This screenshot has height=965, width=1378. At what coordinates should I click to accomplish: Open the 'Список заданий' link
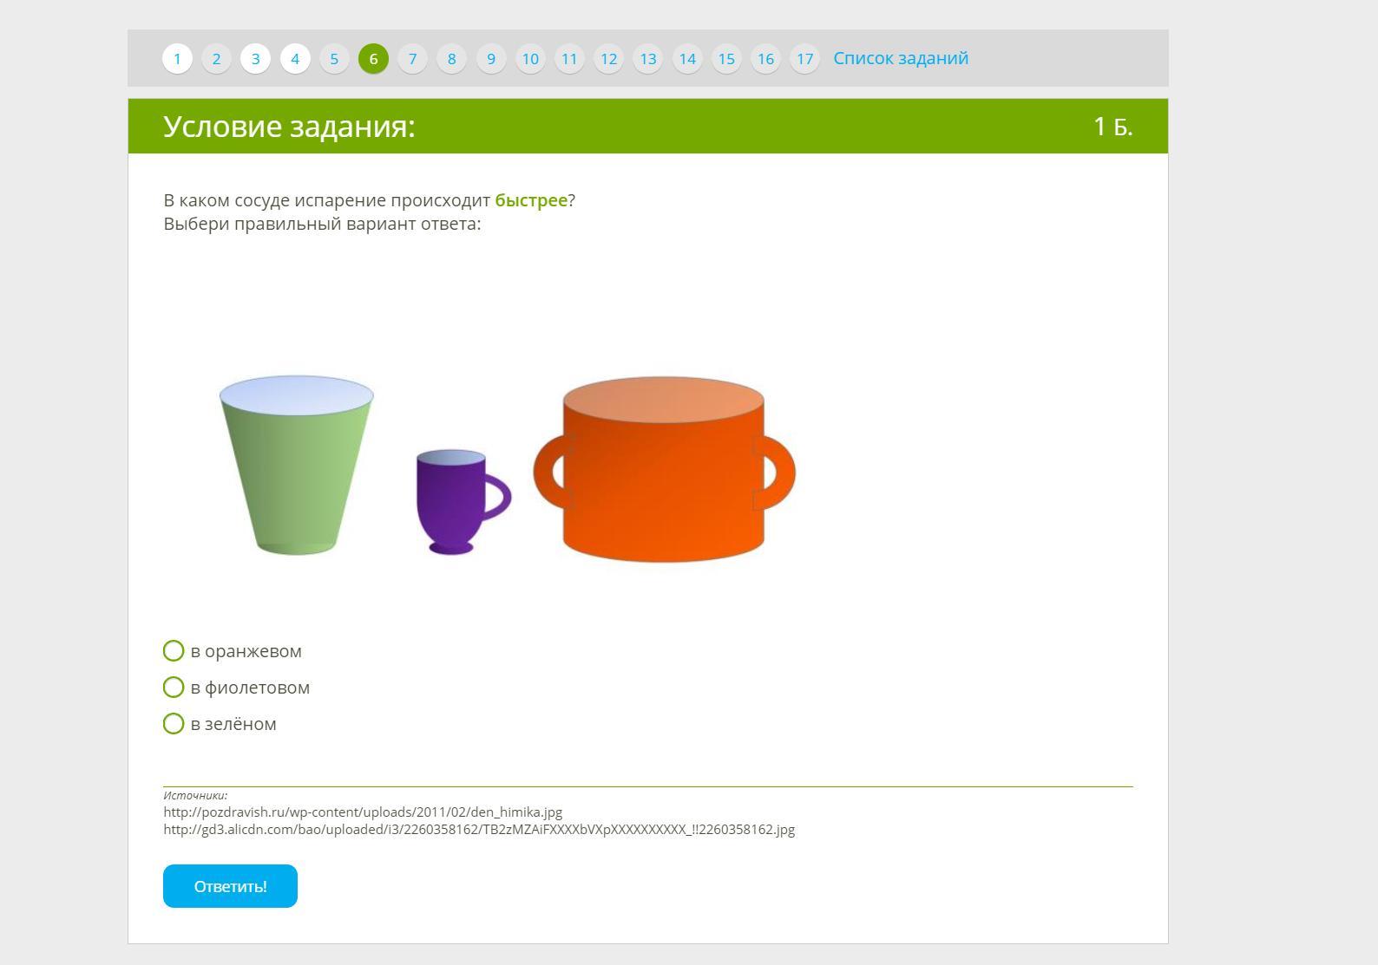point(901,58)
